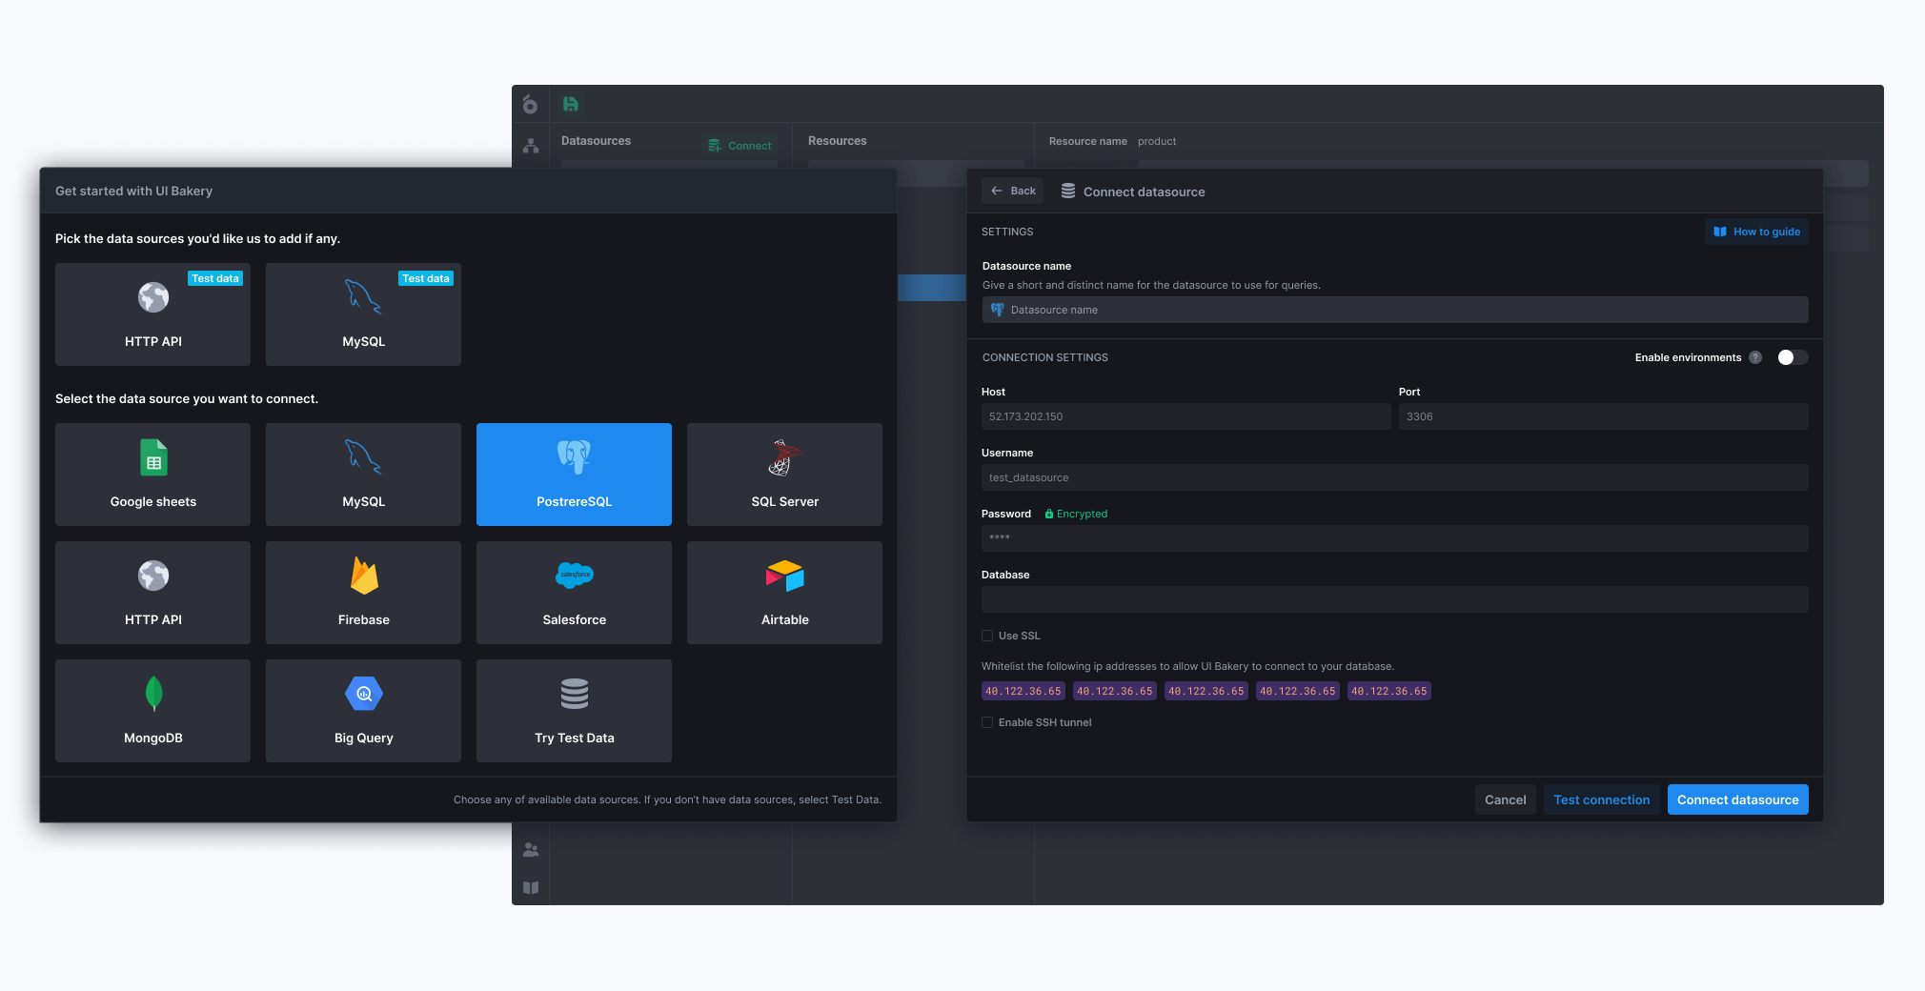This screenshot has width=1925, height=991.
Task: Click the save icon in the top toolbar
Action: point(569,104)
